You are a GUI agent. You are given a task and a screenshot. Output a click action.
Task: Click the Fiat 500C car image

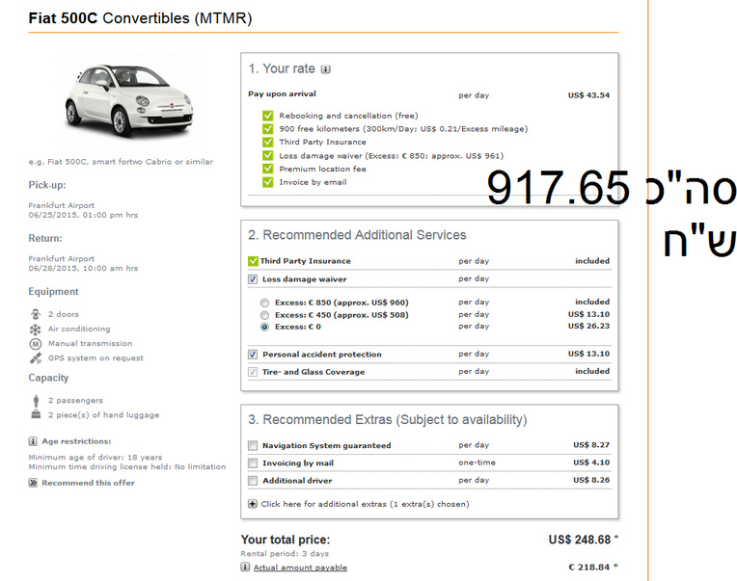(x=129, y=101)
